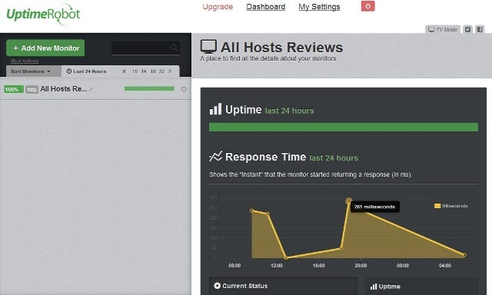
Task: Open the Twitter share icon
Action: coord(467,29)
